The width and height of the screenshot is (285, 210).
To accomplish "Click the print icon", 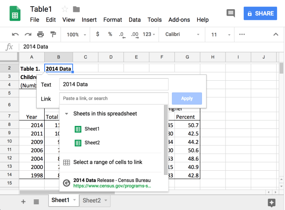I will point(40,34).
